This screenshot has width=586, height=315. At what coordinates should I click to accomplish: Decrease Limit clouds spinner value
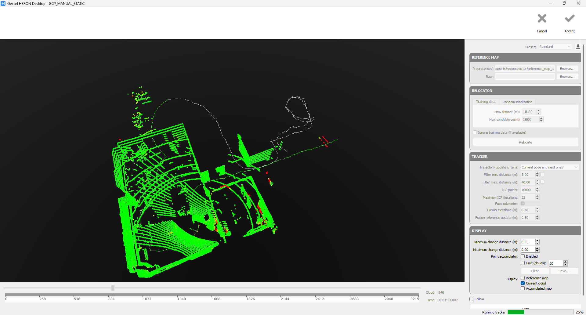[566, 265]
